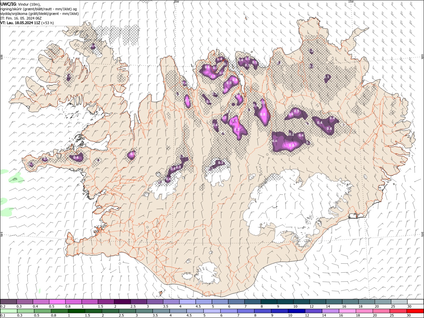Choose the light pink 16 rain scale swatch
The height and width of the screenshot is (318, 424).
(347, 311)
